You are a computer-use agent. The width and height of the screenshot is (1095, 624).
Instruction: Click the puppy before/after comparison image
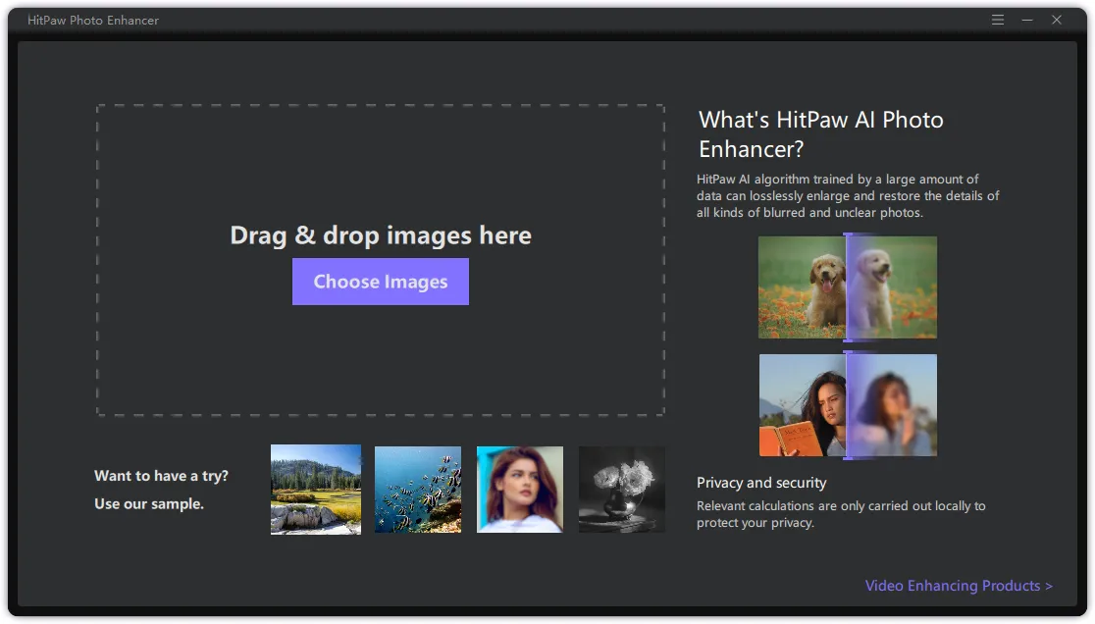point(848,287)
